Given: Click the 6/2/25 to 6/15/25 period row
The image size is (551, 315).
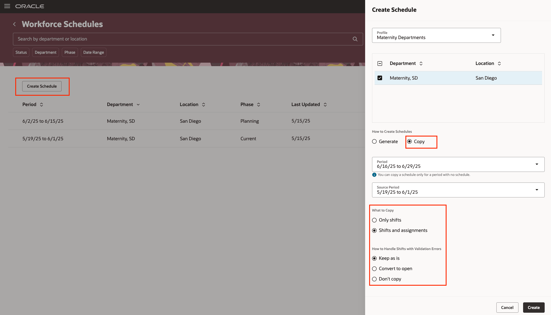Looking at the screenshot, I should tap(186, 121).
